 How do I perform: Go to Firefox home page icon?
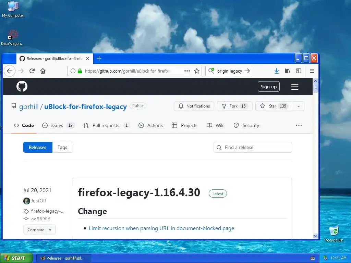[43, 71]
